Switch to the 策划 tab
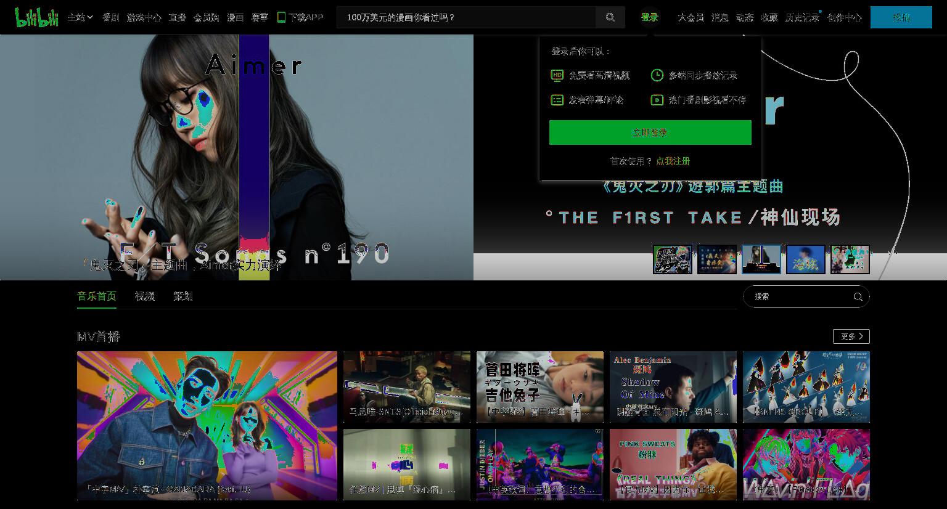The height and width of the screenshot is (509, 947). [x=182, y=296]
